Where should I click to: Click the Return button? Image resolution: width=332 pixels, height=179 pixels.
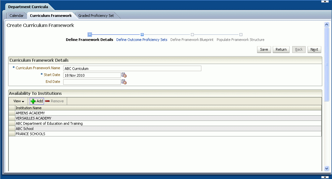click(x=281, y=49)
